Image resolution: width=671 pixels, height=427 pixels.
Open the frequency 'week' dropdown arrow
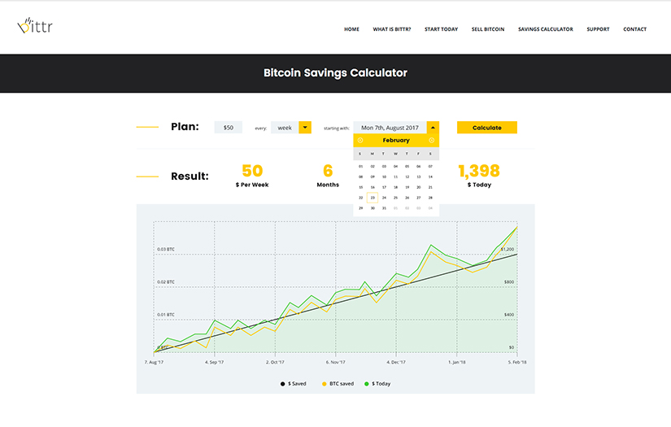point(305,128)
